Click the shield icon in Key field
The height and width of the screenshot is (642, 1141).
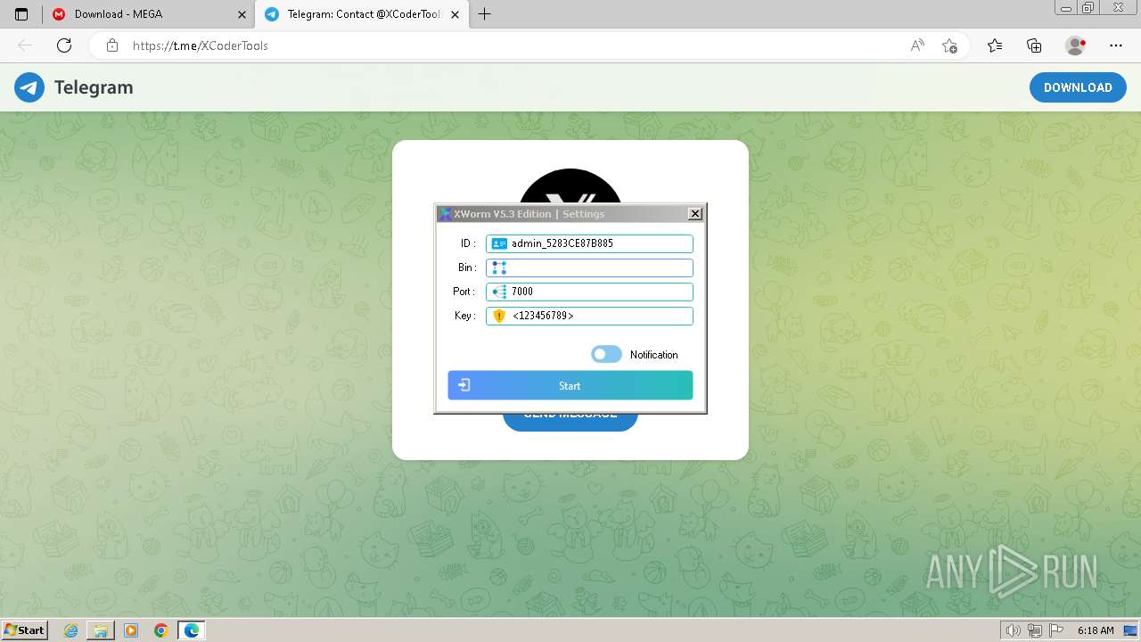click(499, 316)
